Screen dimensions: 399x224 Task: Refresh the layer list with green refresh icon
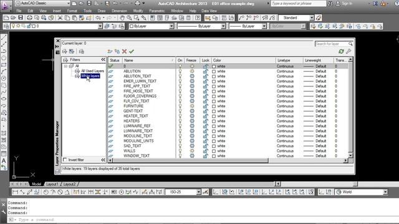tap(341, 51)
